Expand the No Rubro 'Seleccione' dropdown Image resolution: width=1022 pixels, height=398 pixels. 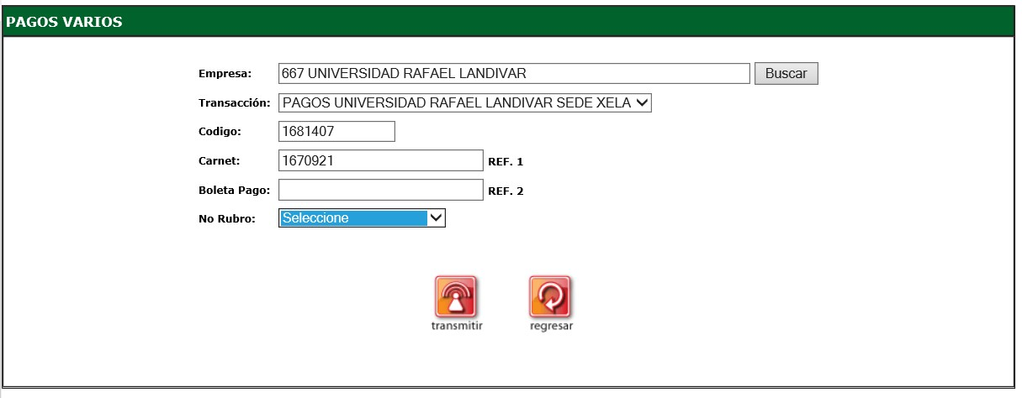[x=353, y=218]
